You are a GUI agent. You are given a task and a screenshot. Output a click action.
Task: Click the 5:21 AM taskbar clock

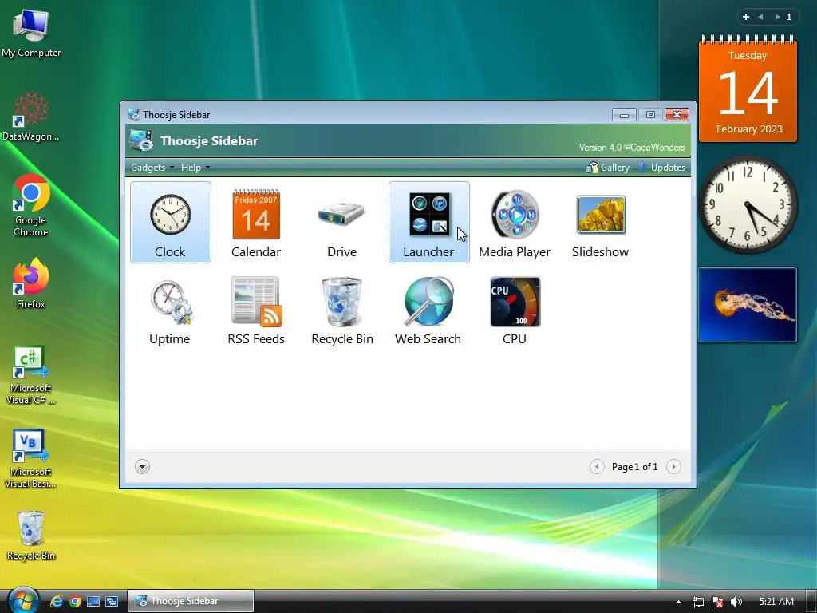776,602
